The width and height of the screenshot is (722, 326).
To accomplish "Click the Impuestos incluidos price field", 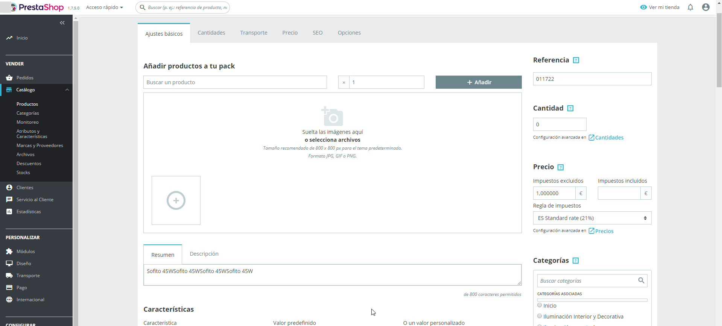I will tap(619, 193).
